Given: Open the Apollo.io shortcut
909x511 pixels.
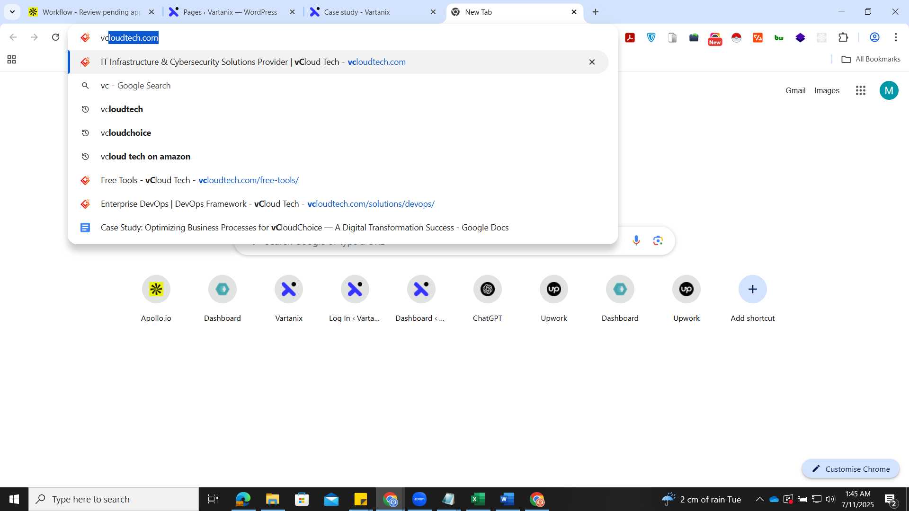Looking at the screenshot, I should tap(156, 299).
